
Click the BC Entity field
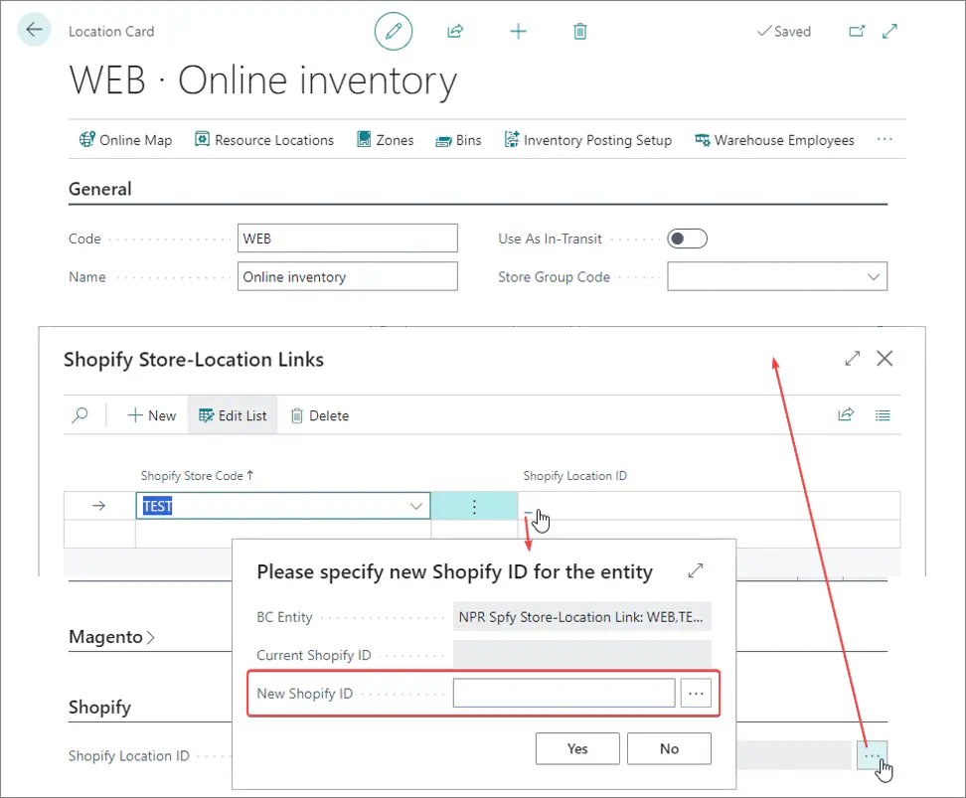(582, 617)
